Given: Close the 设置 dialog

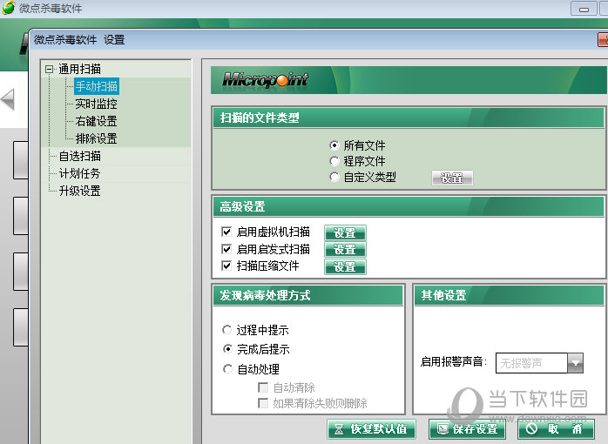Looking at the screenshot, I should 603,39.
